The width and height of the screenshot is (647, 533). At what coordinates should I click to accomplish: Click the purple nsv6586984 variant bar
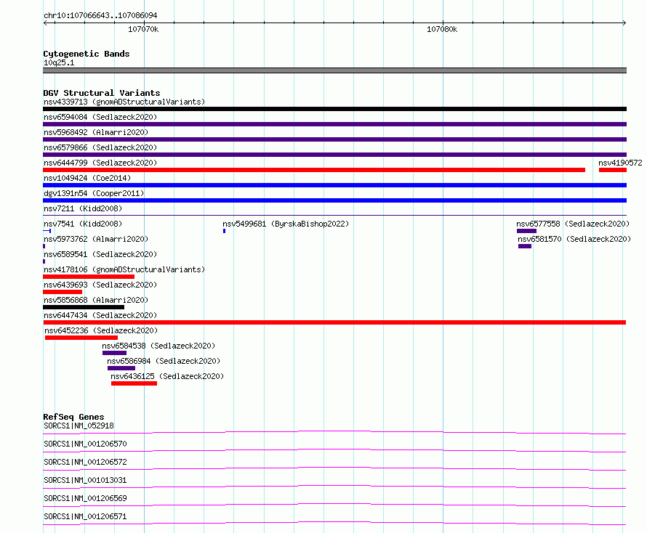tap(121, 368)
